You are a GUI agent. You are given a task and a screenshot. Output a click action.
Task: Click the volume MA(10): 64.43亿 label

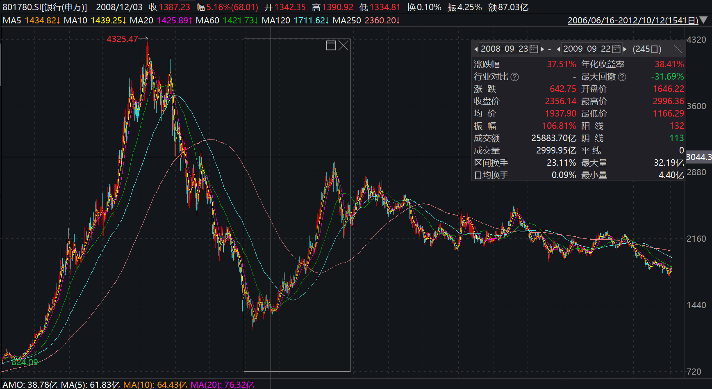155,385
